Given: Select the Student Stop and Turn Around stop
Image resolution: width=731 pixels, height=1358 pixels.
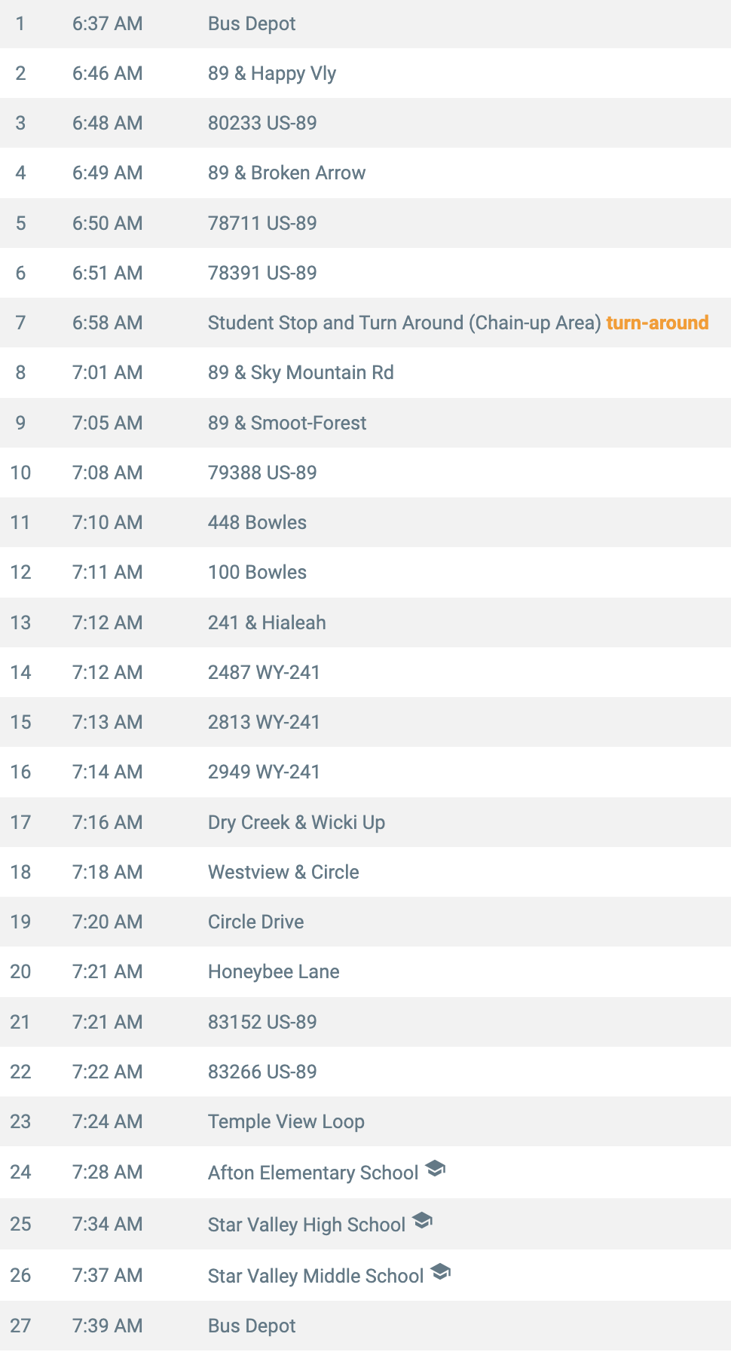Looking at the screenshot, I should (x=365, y=323).
